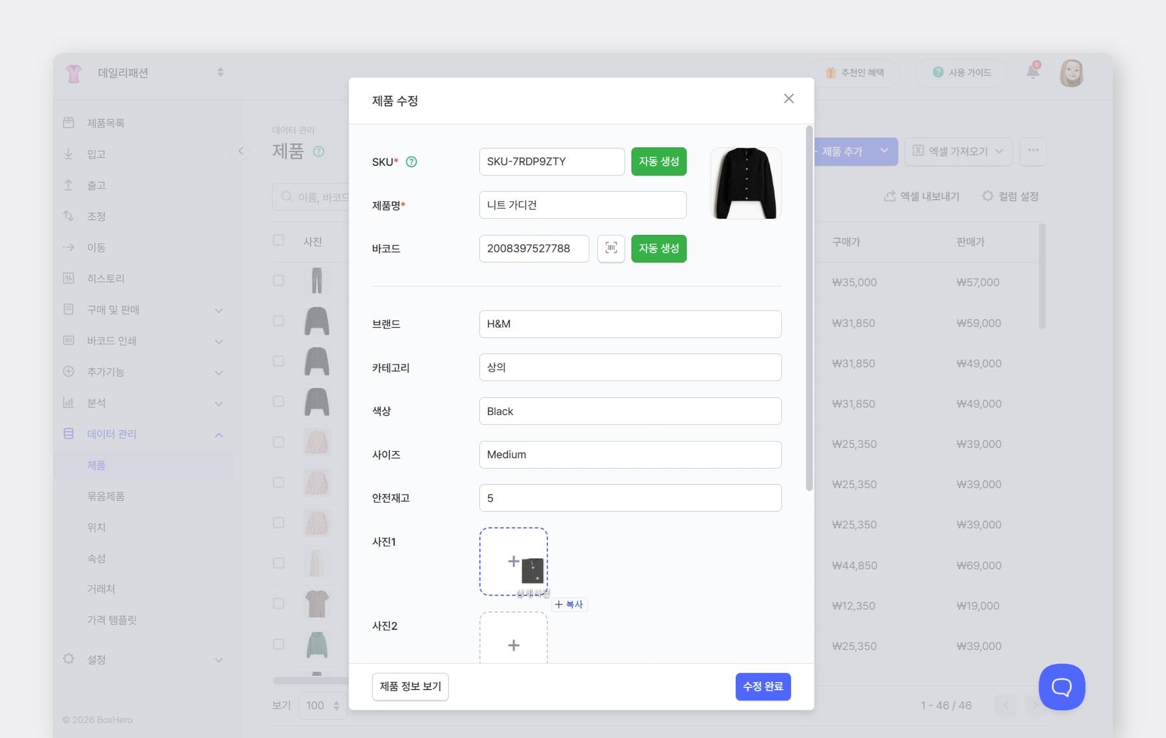Click the more options ellipsis button
The image size is (1166, 738).
(1033, 151)
